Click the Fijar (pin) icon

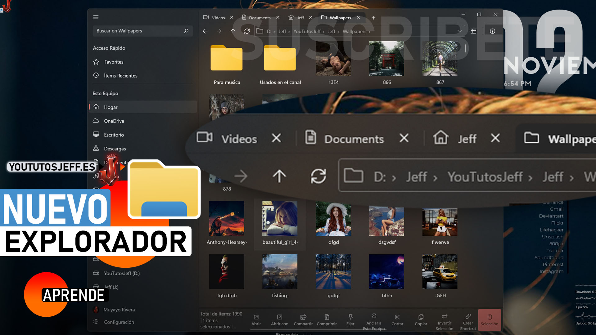(x=350, y=317)
